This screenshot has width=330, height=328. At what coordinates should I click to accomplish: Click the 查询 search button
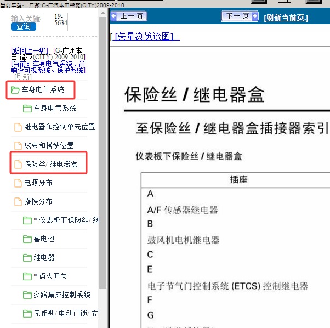[x=24, y=27]
